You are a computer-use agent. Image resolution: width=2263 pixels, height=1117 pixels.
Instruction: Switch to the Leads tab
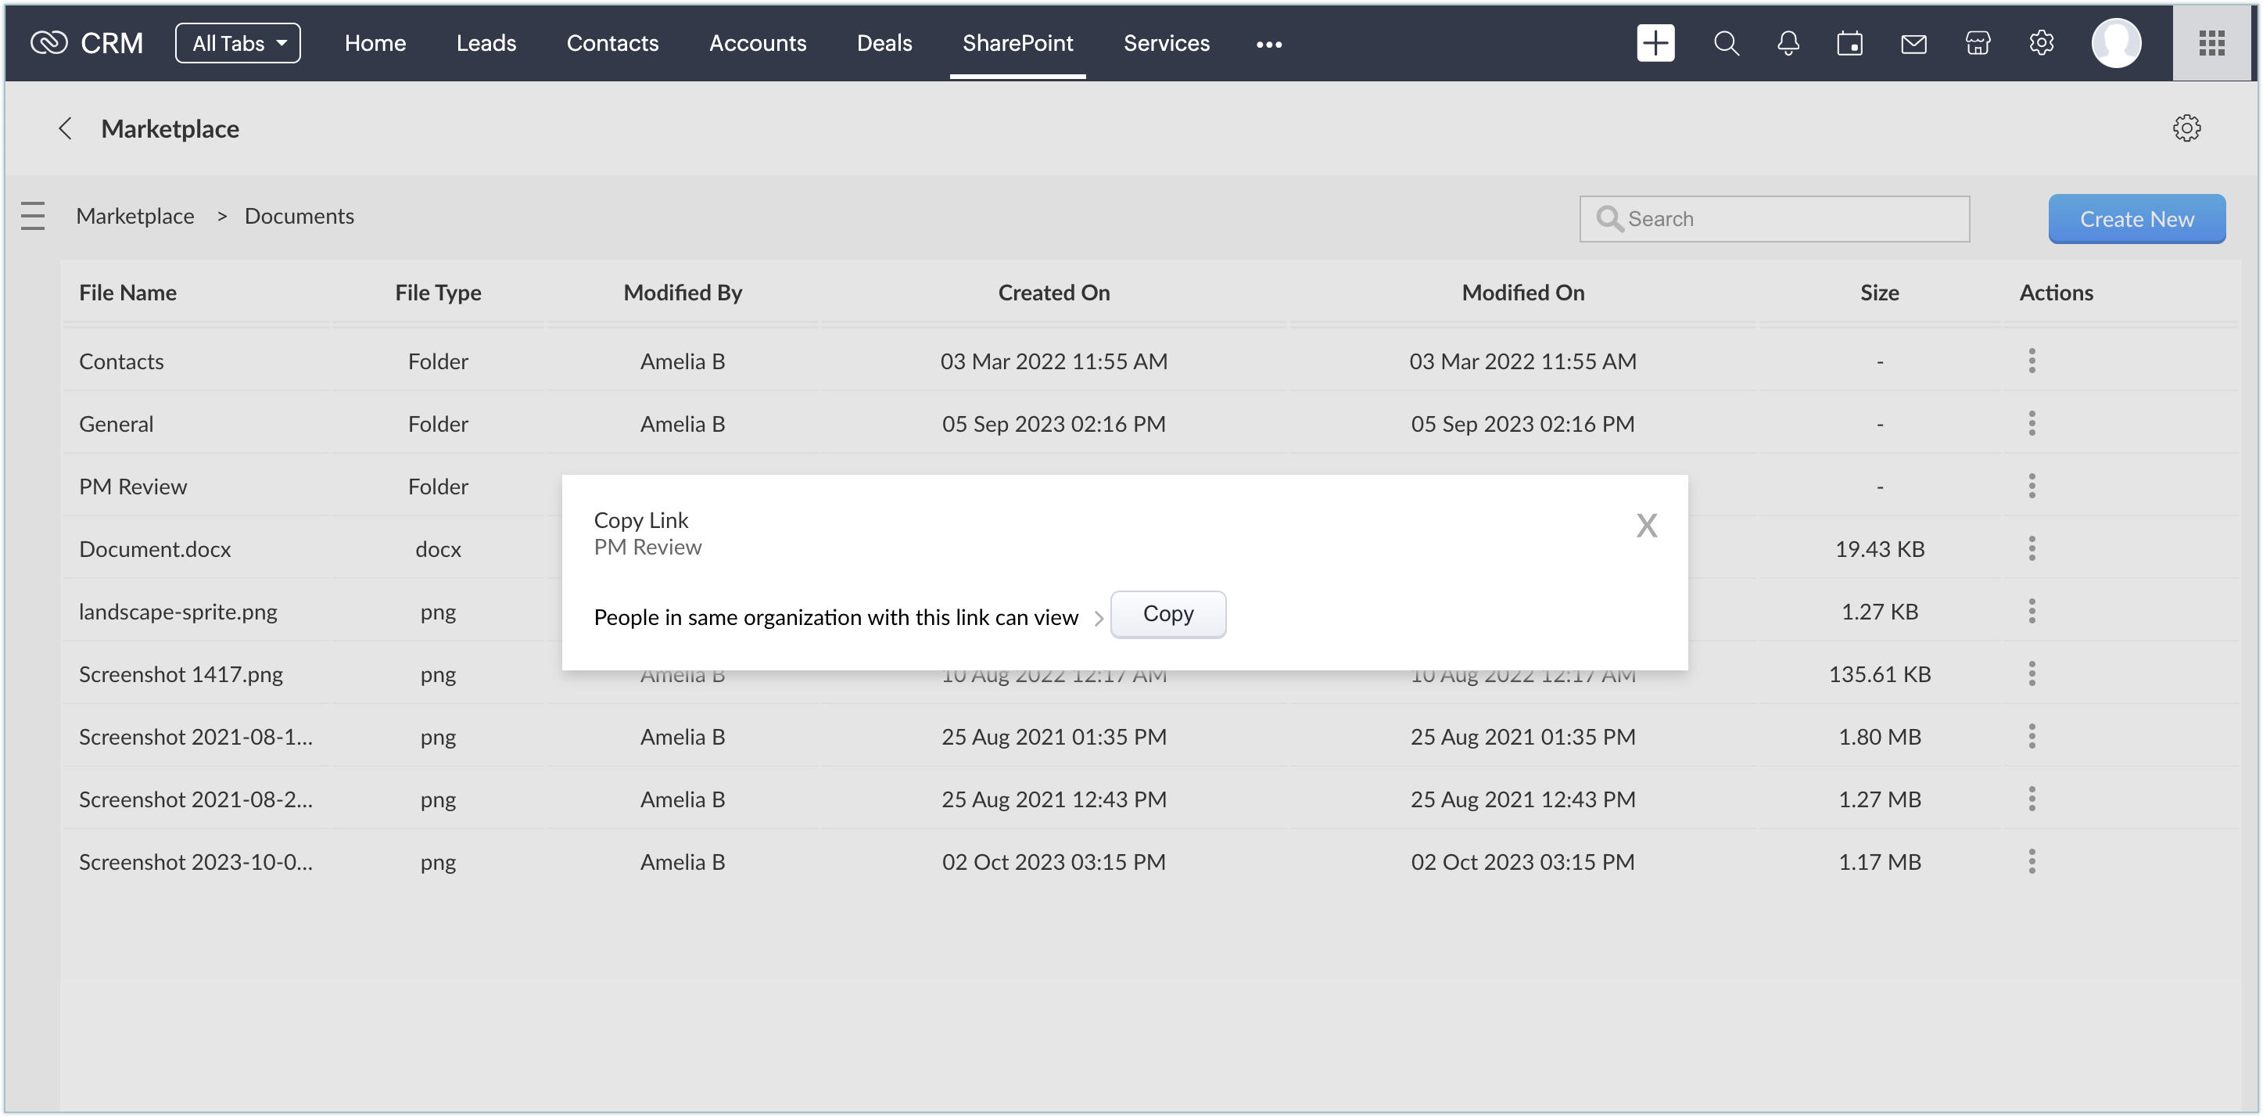pyautogui.click(x=486, y=43)
